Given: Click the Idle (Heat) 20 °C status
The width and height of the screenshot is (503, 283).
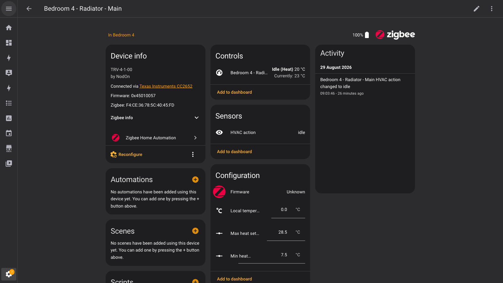Looking at the screenshot, I should tap(289, 69).
